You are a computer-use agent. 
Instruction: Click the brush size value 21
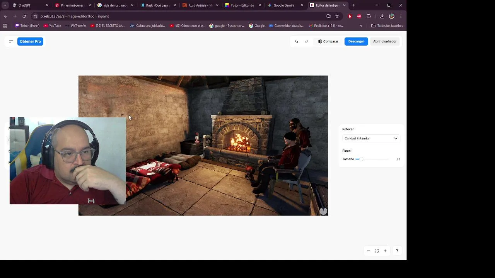click(x=398, y=159)
